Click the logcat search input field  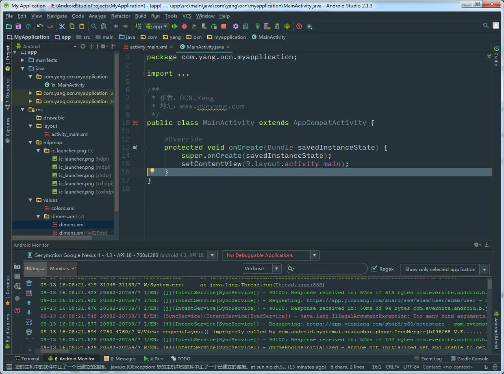(x=329, y=269)
